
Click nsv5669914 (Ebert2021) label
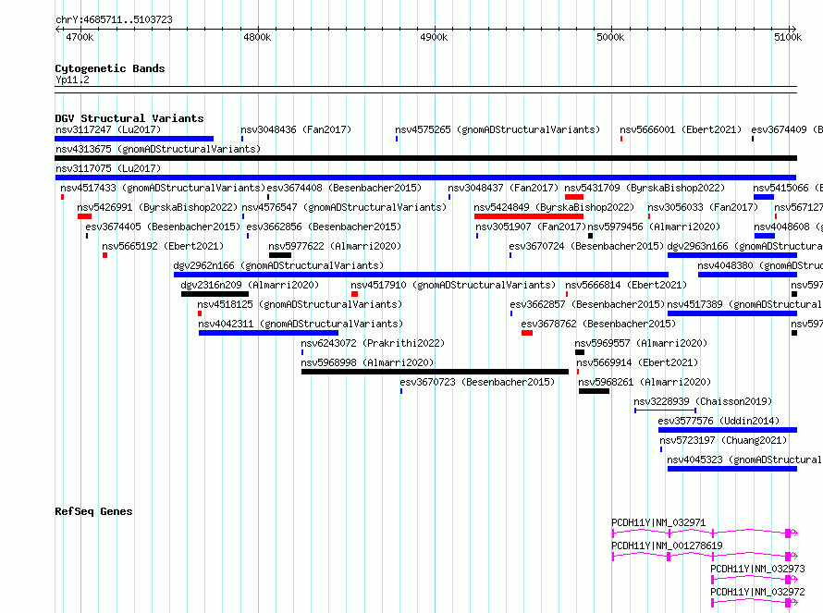click(x=637, y=362)
